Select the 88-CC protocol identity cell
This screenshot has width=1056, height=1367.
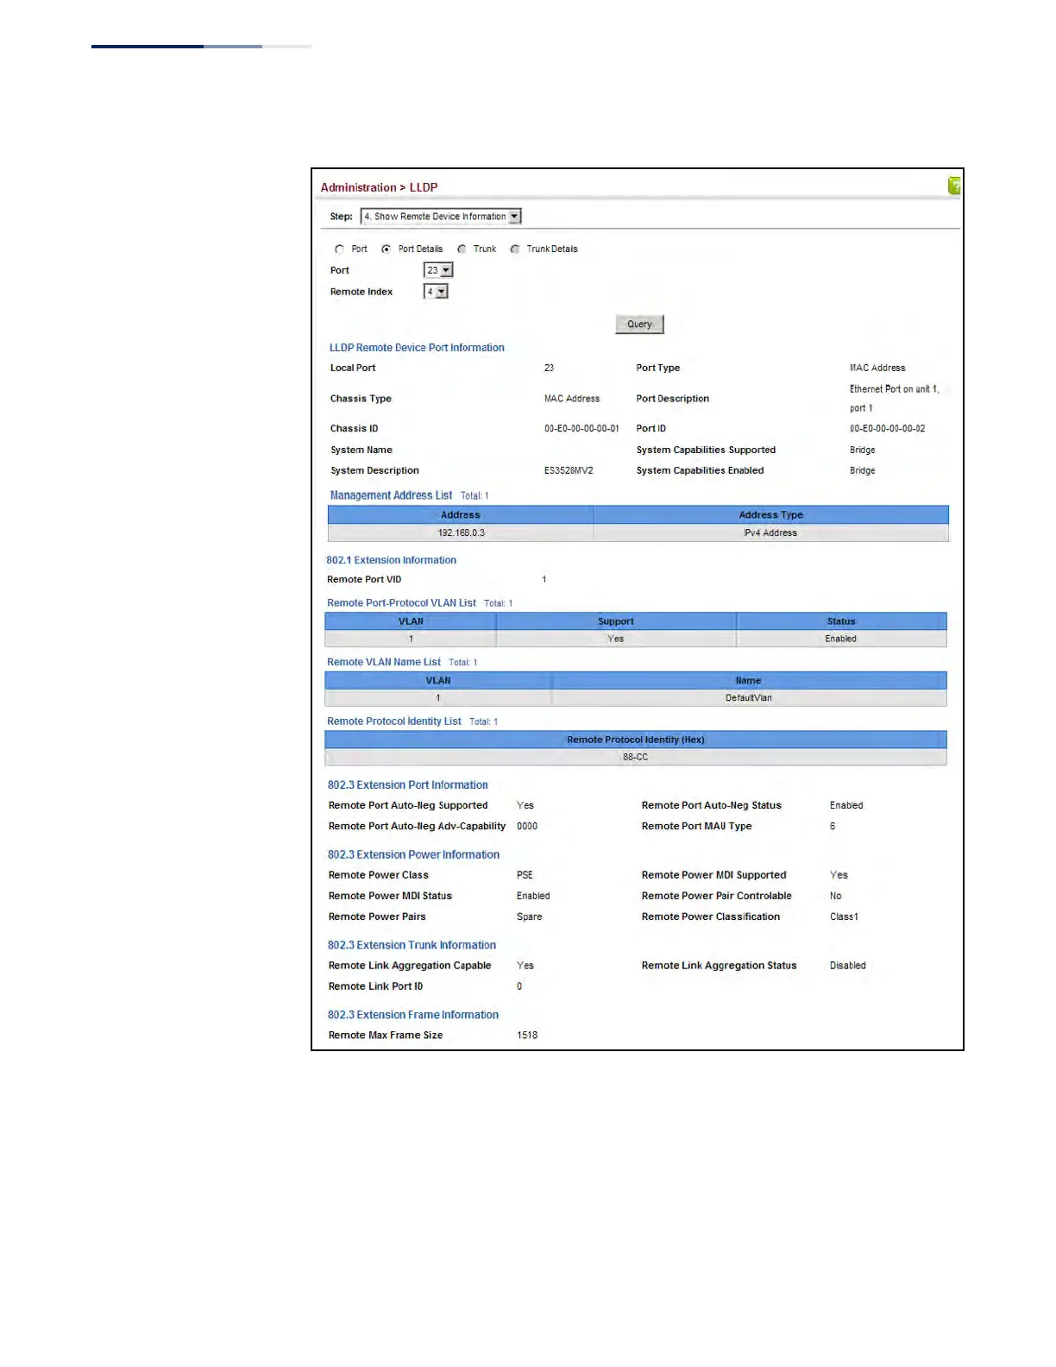tap(636, 758)
